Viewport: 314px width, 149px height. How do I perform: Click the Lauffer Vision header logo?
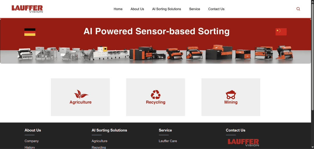[27, 9]
